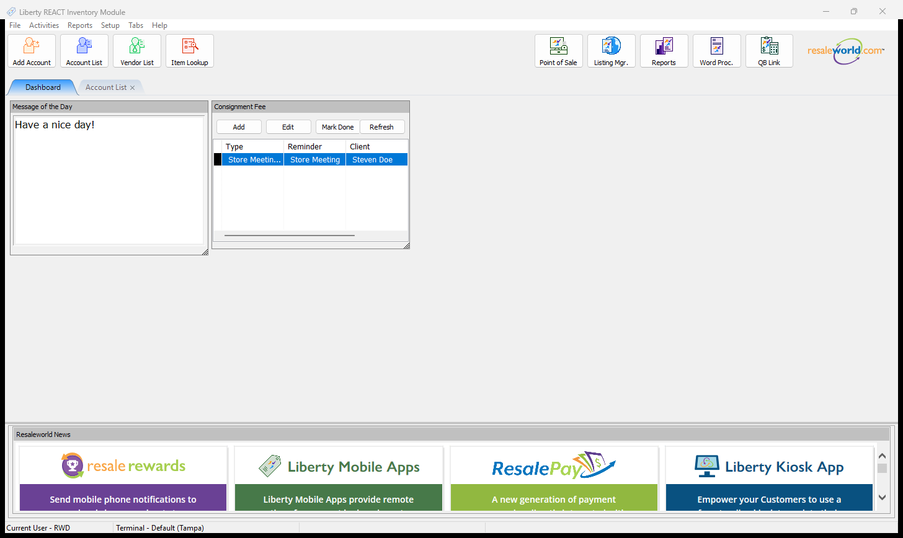This screenshot has width=903, height=538.
Task: Click Edit in Consignment Fee panel
Action: click(288, 126)
